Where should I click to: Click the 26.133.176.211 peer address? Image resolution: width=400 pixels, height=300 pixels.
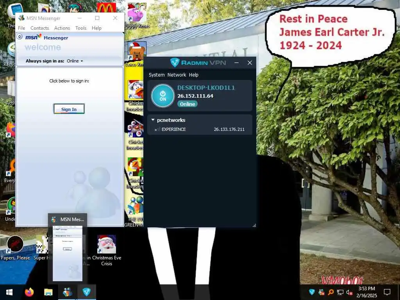(x=229, y=129)
